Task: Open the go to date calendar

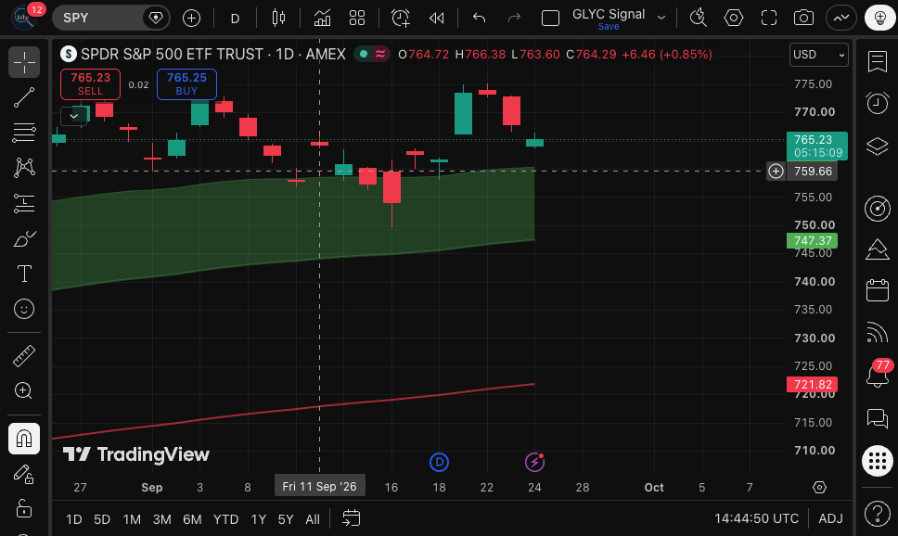Action: (351, 518)
